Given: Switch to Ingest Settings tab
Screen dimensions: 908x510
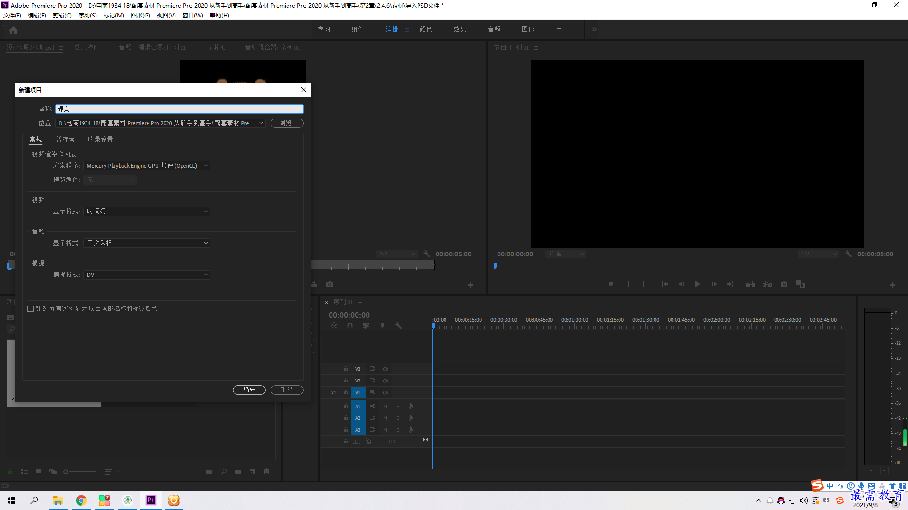Looking at the screenshot, I should tap(100, 140).
